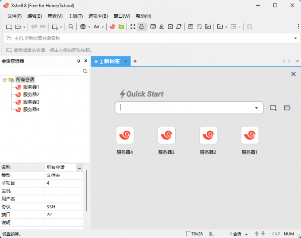Collapse the 所有会话 tree node
Screen dimensions: 301x238
[4, 80]
